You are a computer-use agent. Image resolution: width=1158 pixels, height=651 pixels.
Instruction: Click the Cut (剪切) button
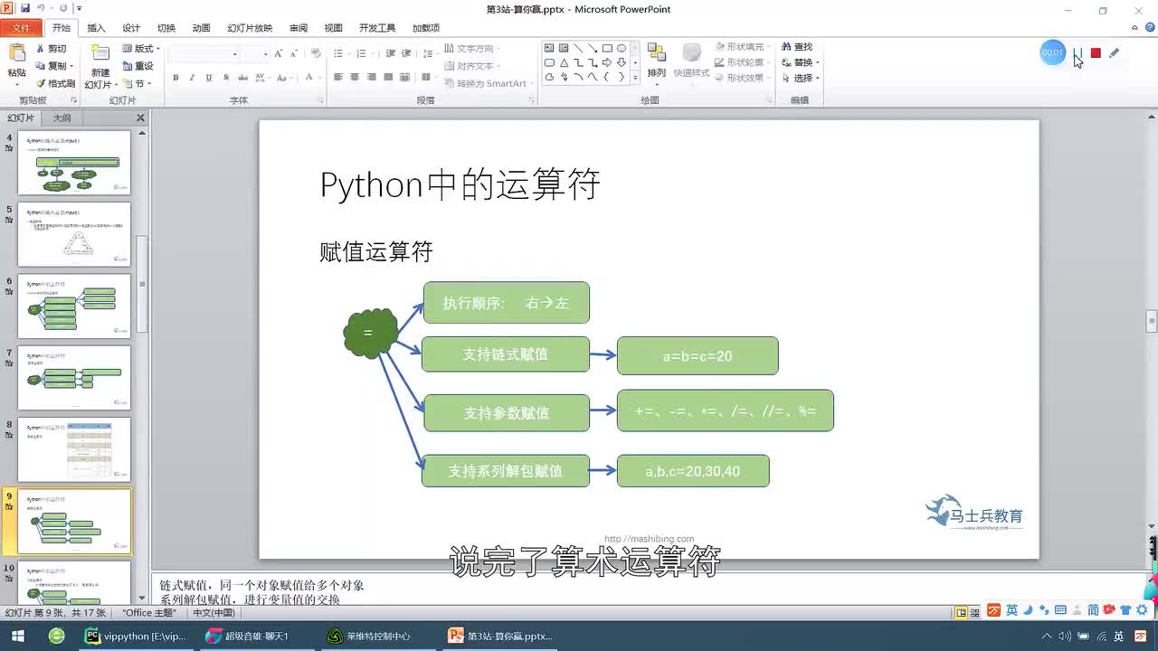[x=51, y=49]
